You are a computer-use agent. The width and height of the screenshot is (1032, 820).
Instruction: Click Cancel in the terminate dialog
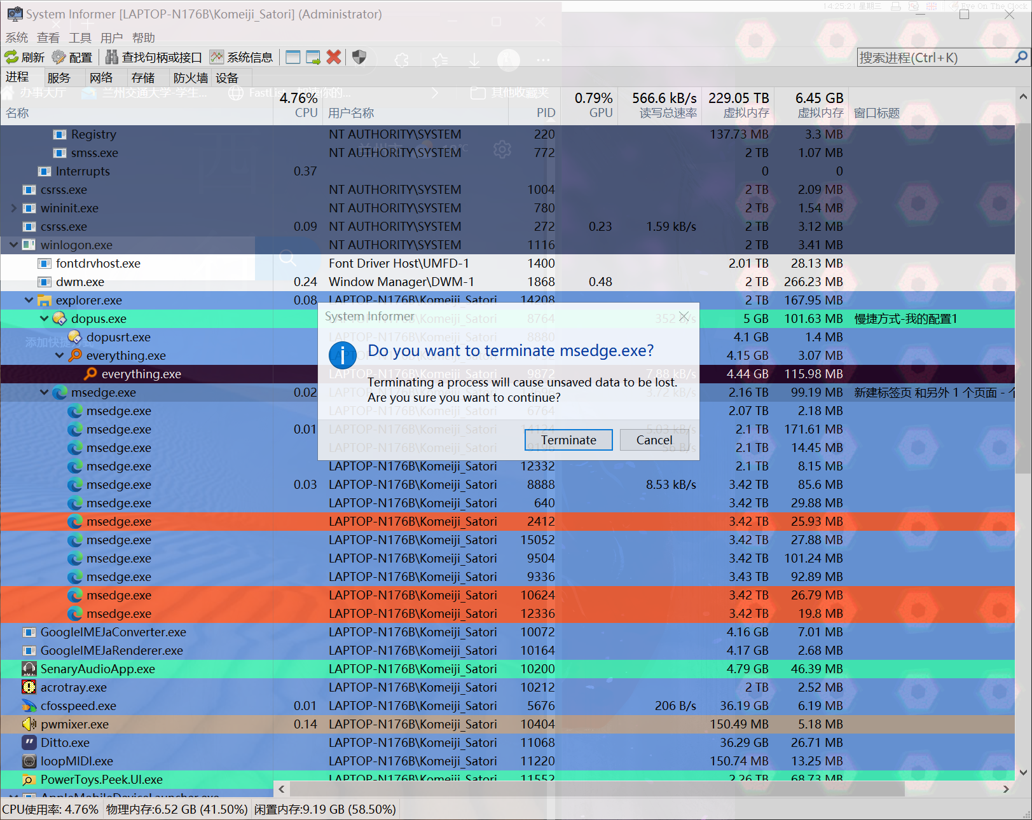point(654,440)
